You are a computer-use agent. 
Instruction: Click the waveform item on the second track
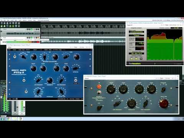(x=83, y=41)
